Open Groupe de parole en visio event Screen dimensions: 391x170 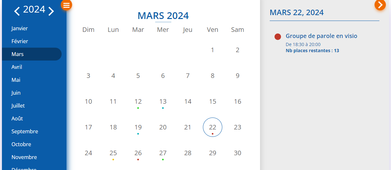tap(321, 36)
